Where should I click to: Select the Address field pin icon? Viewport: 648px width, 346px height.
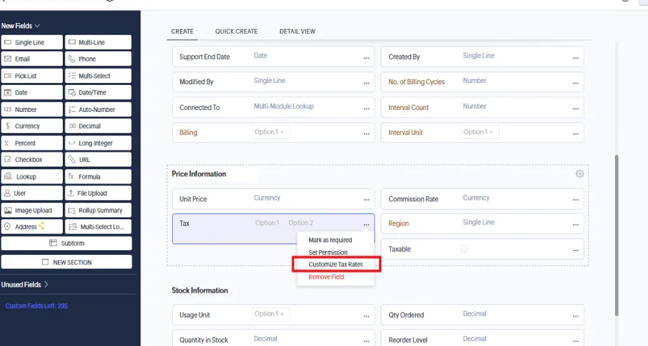(7, 227)
